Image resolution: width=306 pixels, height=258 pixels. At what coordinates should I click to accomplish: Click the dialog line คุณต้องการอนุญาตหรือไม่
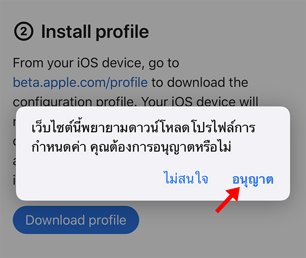161,147
